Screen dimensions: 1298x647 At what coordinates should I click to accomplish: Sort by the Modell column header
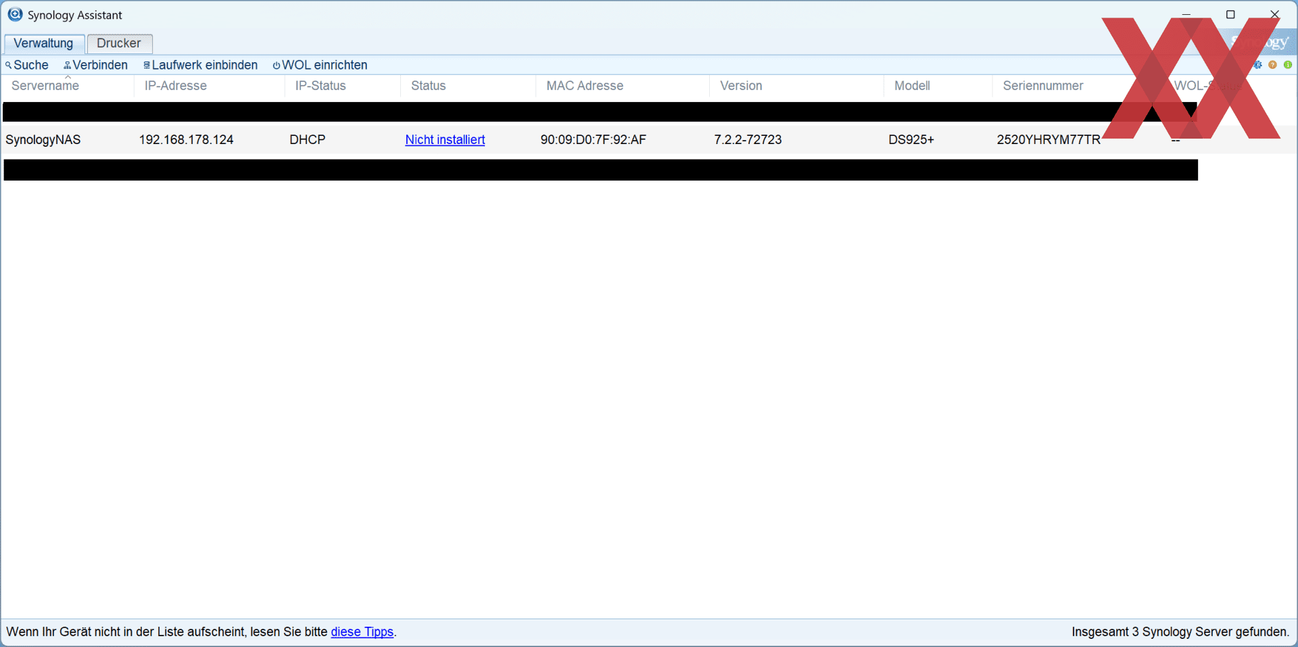tap(938, 86)
